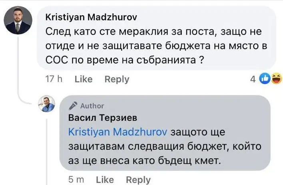Click the blue Kristiyan Madzhurov mention in reply

coord(120,132)
